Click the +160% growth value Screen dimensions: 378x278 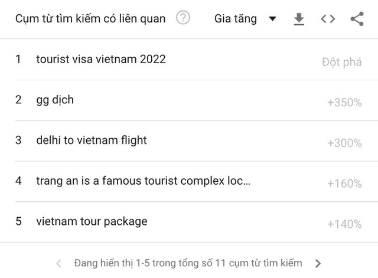pyautogui.click(x=344, y=184)
